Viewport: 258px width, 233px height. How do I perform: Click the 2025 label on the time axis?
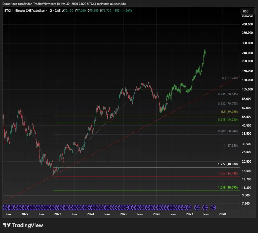(x=124, y=214)
